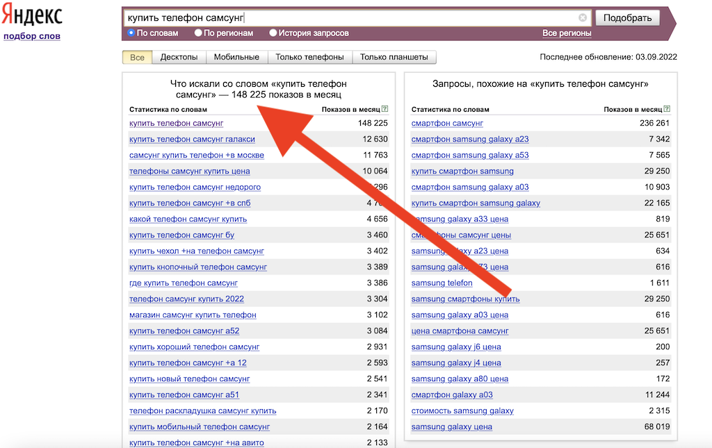Open купить чехол +на телефон самсунг link
712x448 pixels.
pos(197,251)
